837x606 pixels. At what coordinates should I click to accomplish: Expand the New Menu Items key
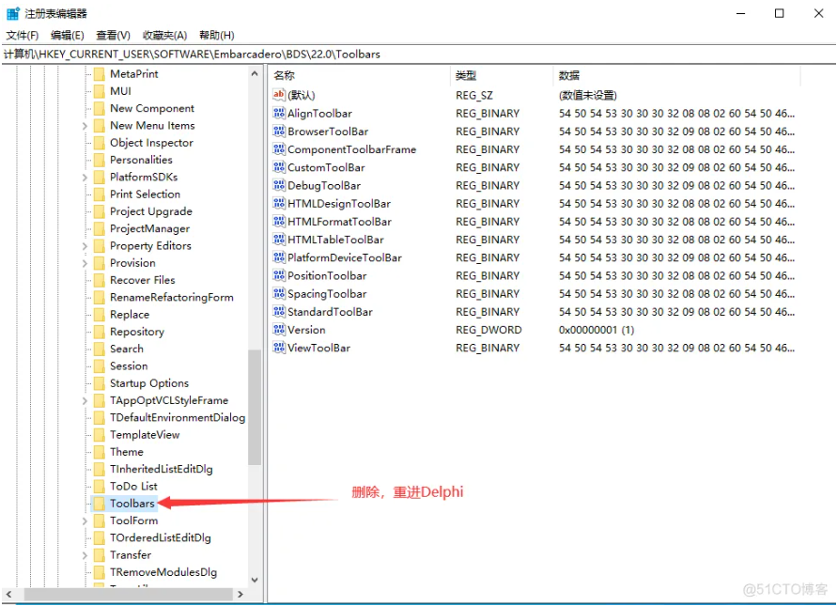coord(85,126)
